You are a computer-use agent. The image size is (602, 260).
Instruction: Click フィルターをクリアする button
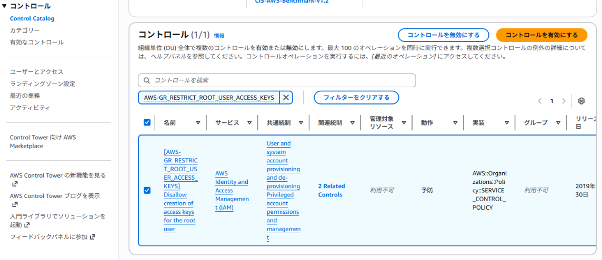tap(356, 97)
